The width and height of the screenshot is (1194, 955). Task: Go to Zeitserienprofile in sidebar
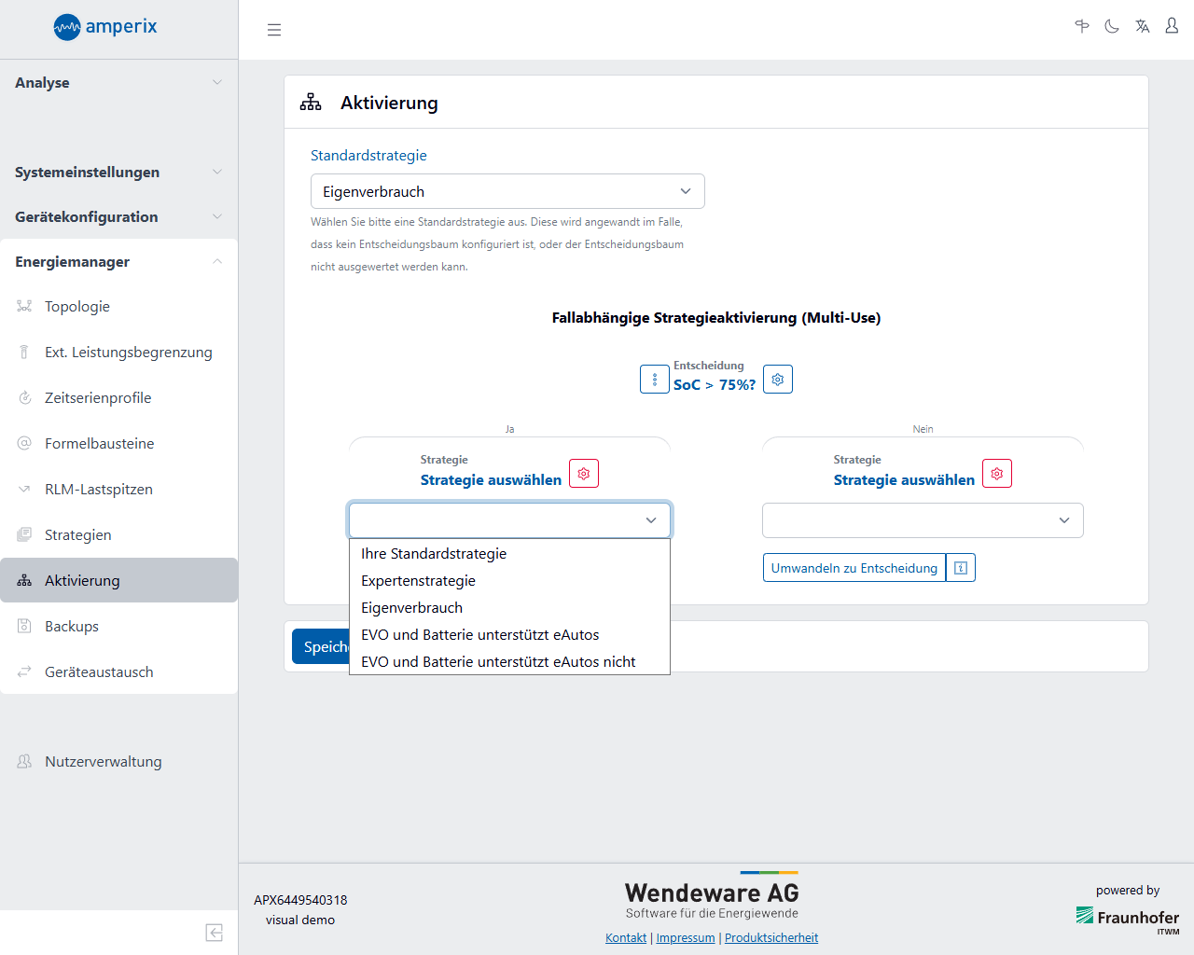(x=98, y=398)
